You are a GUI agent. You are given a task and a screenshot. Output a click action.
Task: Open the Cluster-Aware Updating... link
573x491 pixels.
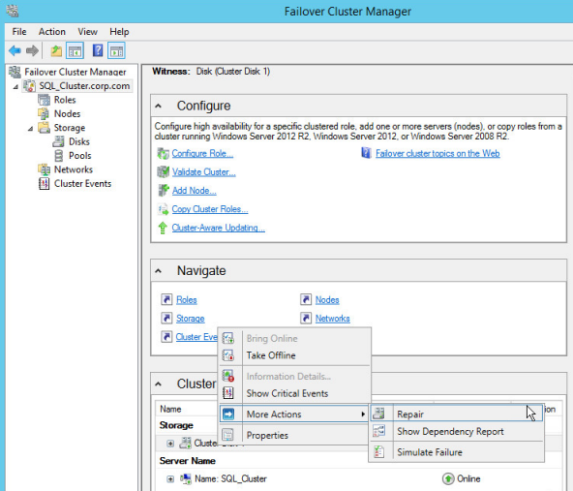[218, 228]
